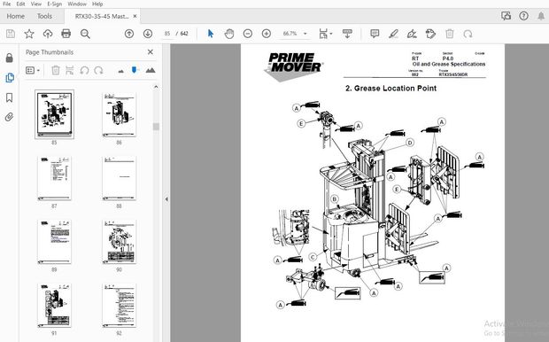Open the Attachments paperclip sidebar icon
The height and width of the screenshot is (342, 549).
[x=10, y=117]
